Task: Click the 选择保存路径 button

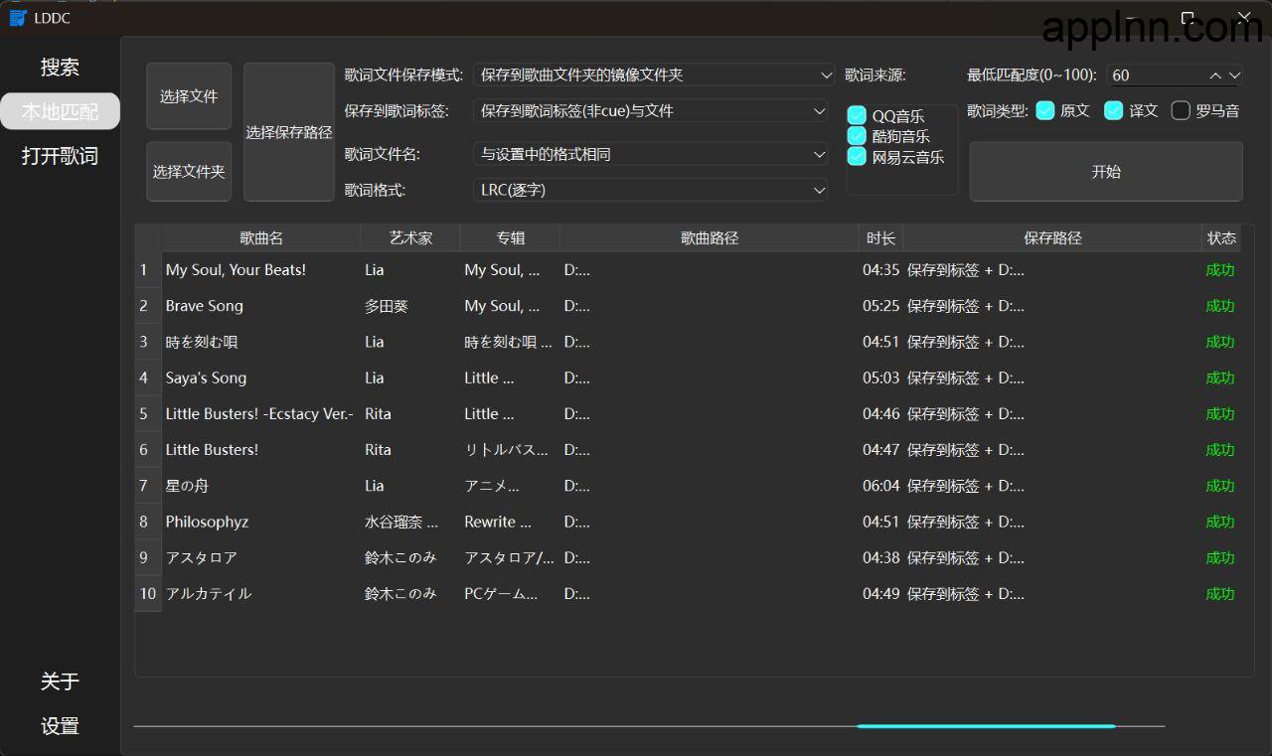Action: (289, 132)
